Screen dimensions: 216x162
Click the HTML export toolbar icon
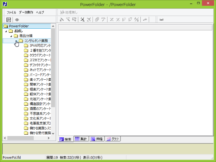(x=104, y=20)
